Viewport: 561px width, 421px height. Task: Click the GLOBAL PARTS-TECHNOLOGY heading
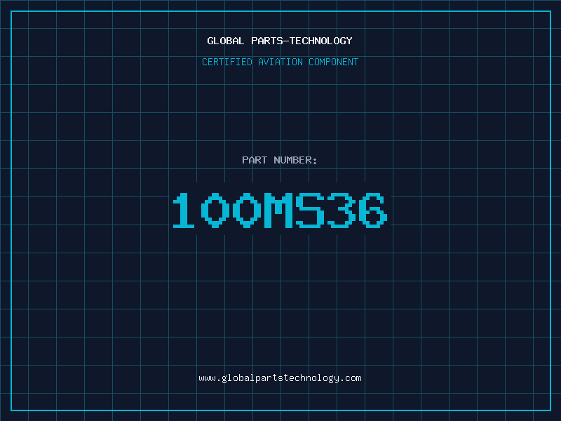click(280, 41)
